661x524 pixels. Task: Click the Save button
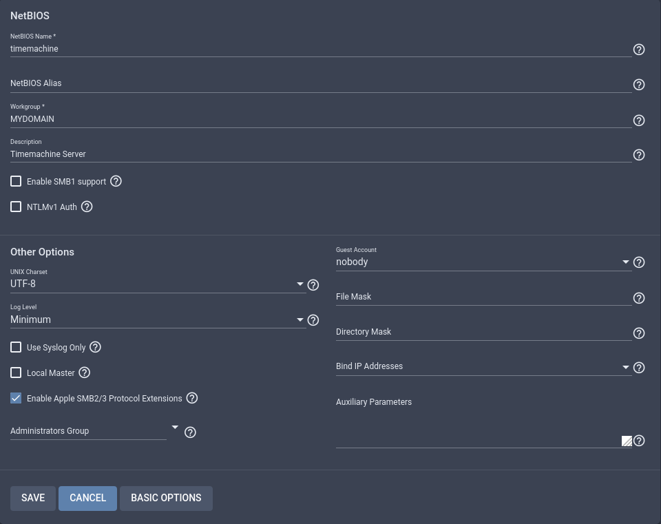33,498
